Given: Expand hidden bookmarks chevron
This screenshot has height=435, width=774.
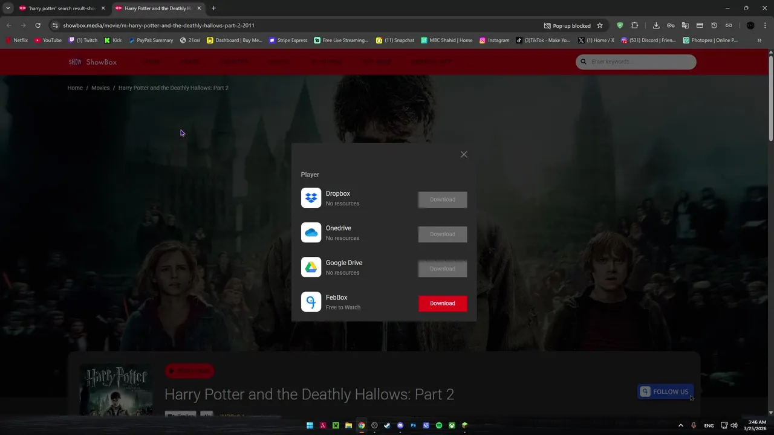Looking at the screenshot, I should coord(759,40).
